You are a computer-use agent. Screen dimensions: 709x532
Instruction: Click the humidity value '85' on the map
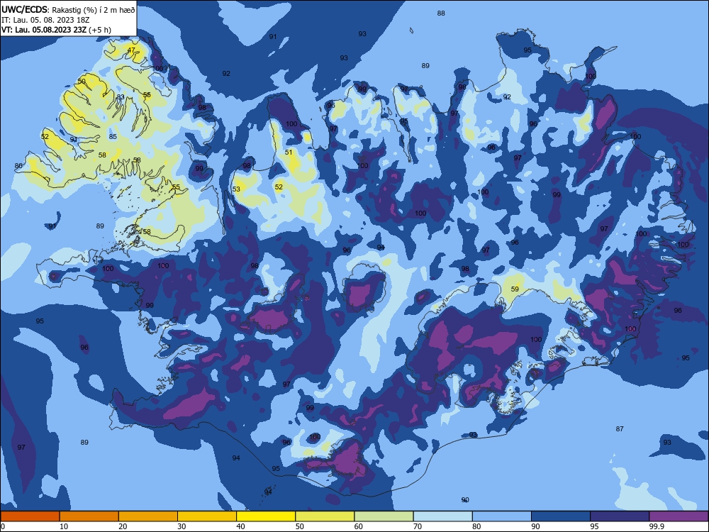pos(113,137)
